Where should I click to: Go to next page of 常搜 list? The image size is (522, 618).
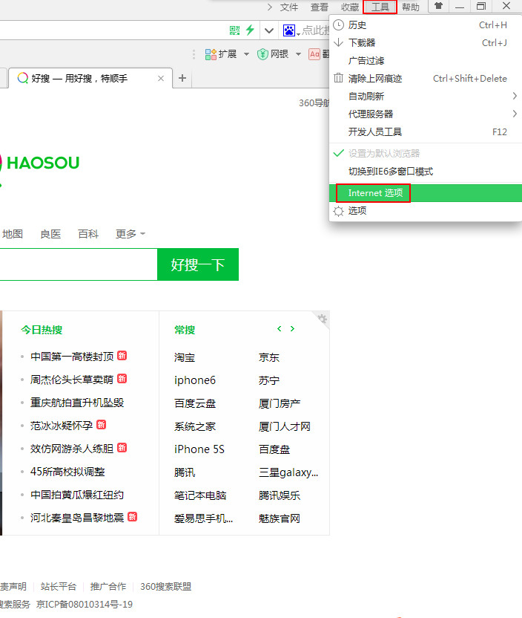(293, 329)
